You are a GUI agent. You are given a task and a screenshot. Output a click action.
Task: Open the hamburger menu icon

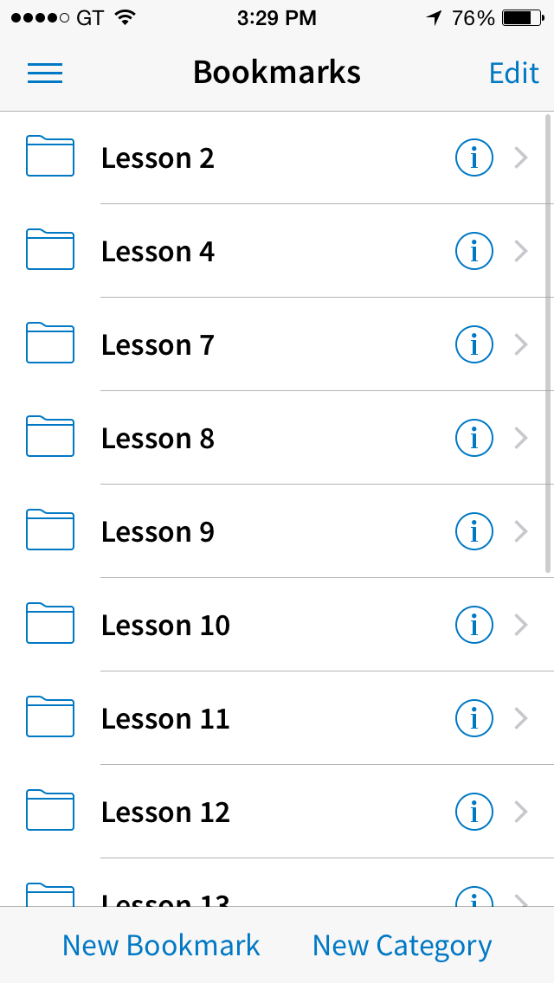[44, 74]
